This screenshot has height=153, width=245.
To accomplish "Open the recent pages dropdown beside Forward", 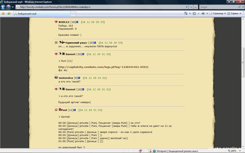I will (x=13, y=7).
